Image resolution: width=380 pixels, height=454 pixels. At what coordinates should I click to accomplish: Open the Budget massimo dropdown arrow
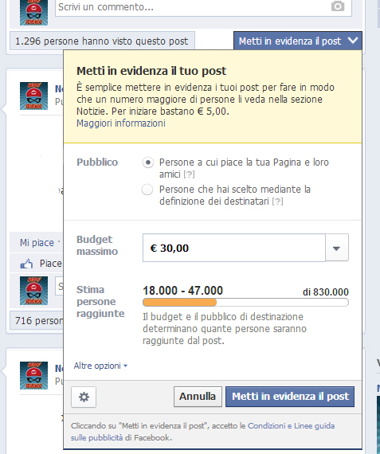pos(336,249)
